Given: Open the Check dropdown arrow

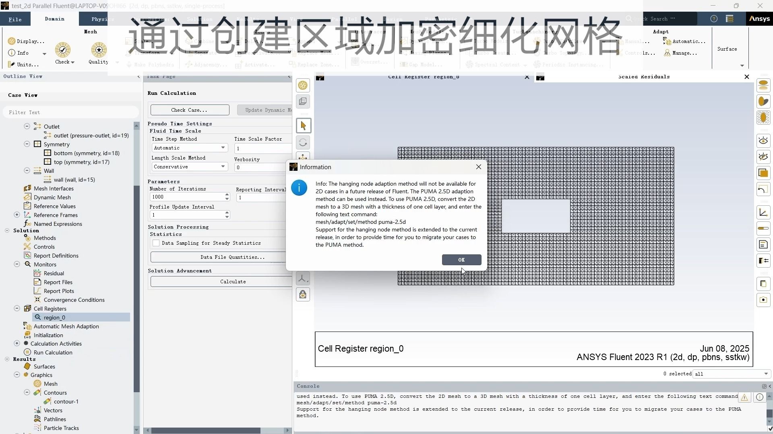Looking at the screenshot, I should (x=73, y=62).
